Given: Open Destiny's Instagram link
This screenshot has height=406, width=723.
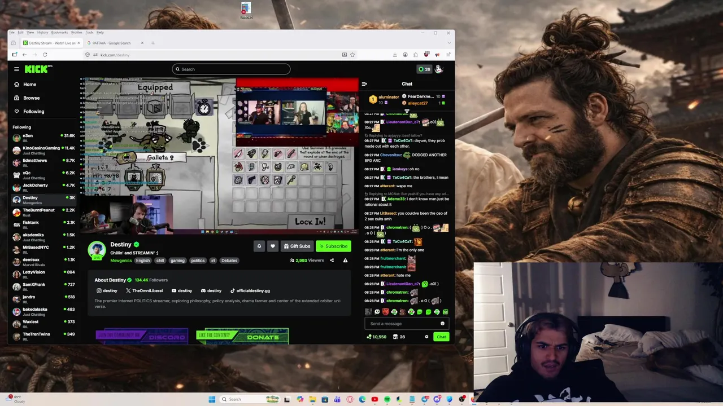Looking at the screenshot, I should pos(107,291).
